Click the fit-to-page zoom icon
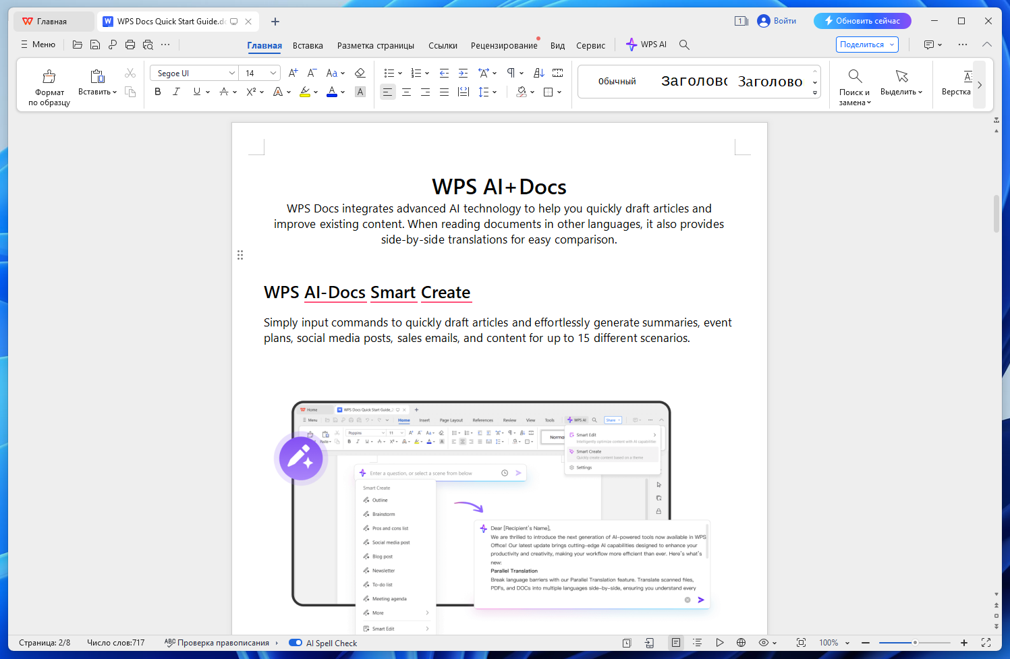 801,643
